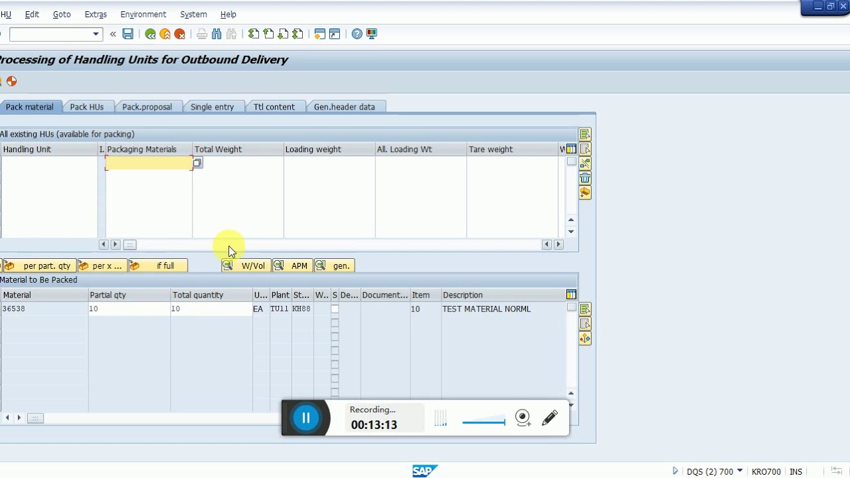Switch to the Pack.proposal tab
850x478 pixels.
[147, 107]
